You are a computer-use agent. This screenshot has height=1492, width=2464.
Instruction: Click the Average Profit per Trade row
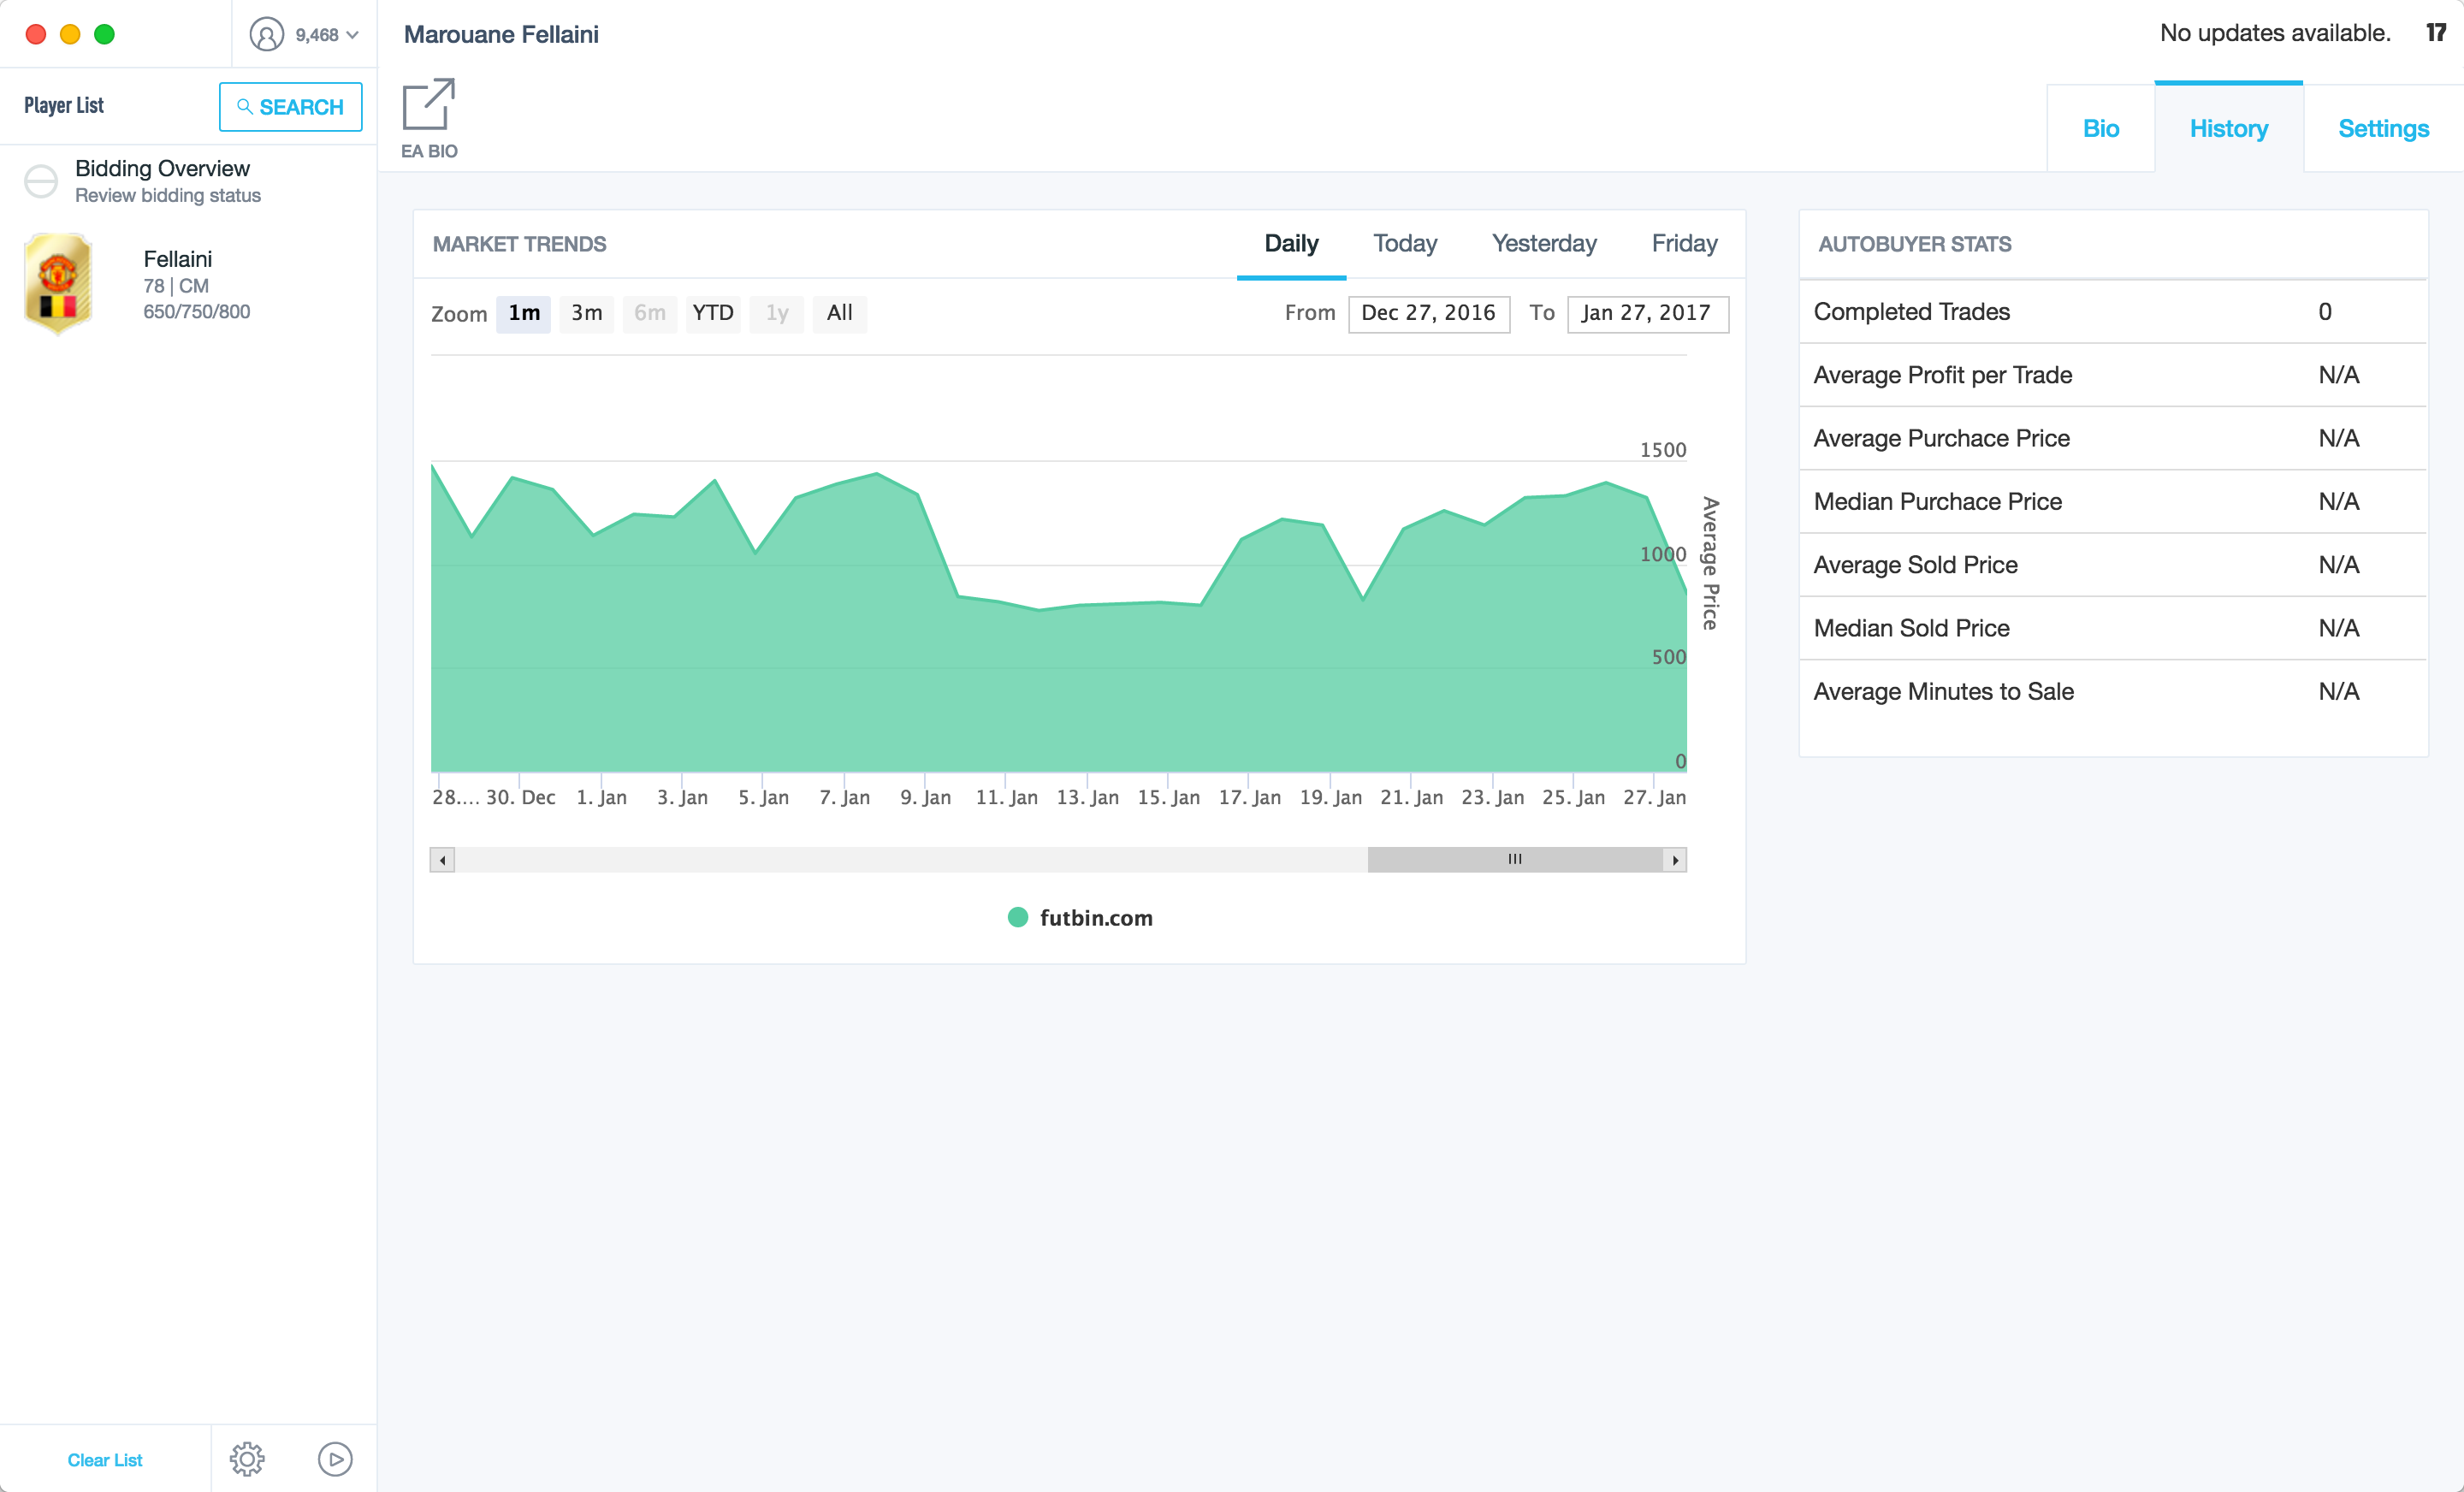point(2113,375)
